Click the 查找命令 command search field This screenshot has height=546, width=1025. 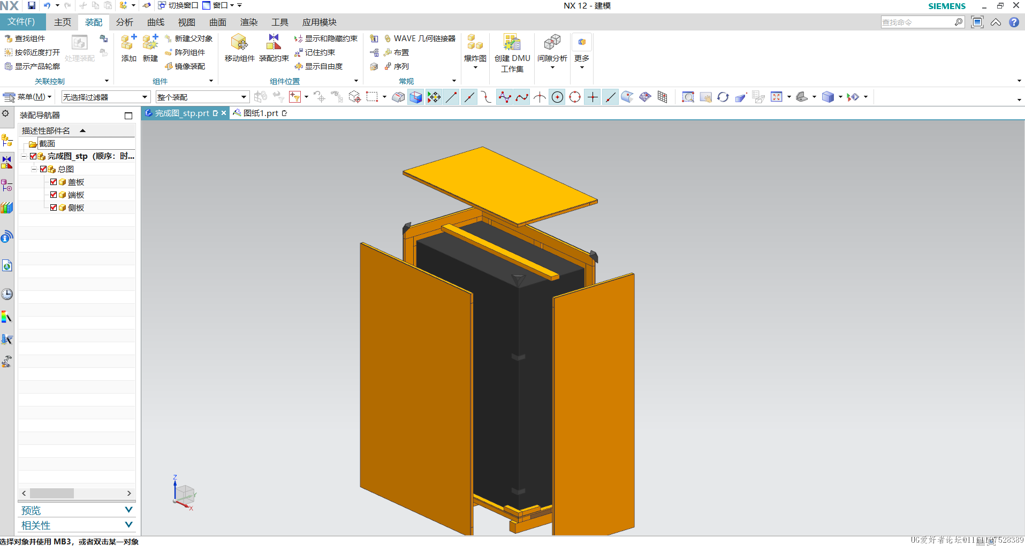tap(917, 22)
